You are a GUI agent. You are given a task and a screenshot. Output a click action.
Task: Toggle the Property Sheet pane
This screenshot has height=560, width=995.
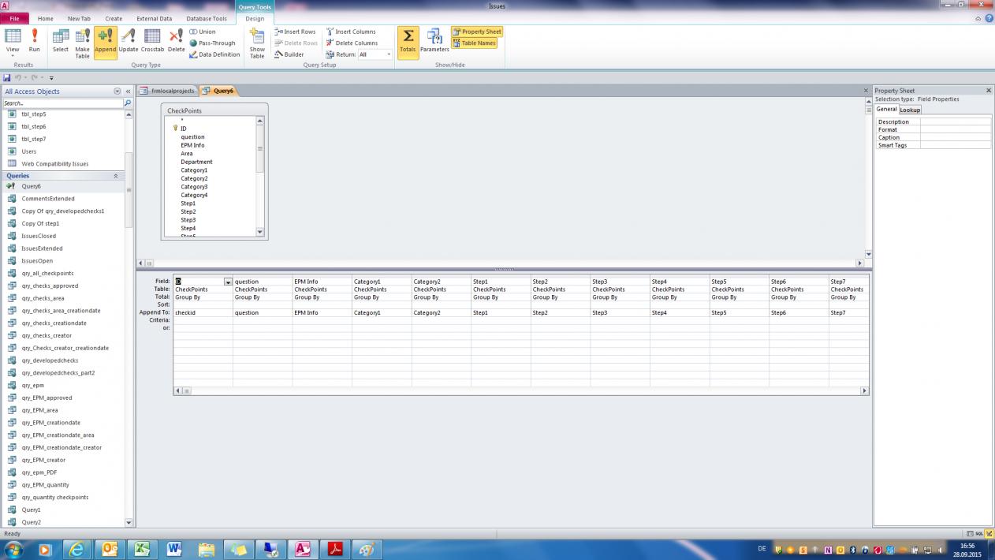tap(477, 32)
